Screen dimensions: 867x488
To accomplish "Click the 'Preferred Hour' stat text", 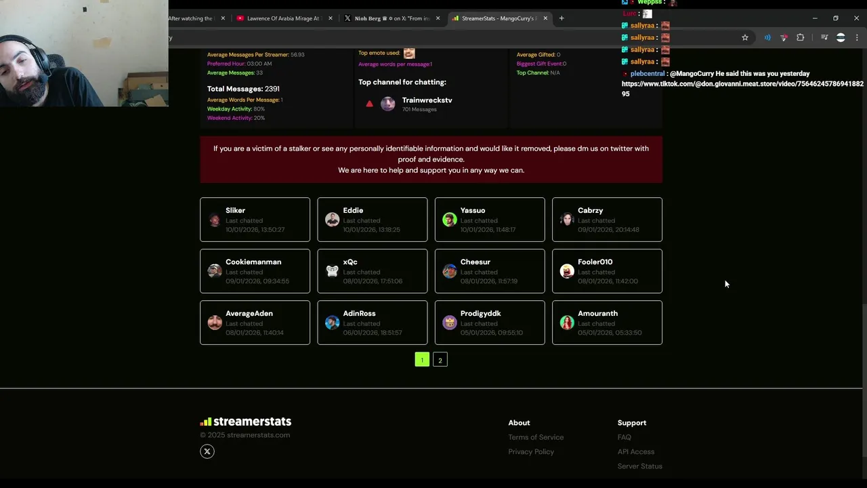I will 239,64.
